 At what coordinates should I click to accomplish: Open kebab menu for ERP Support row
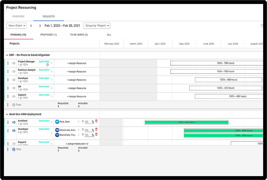[8, 96]
